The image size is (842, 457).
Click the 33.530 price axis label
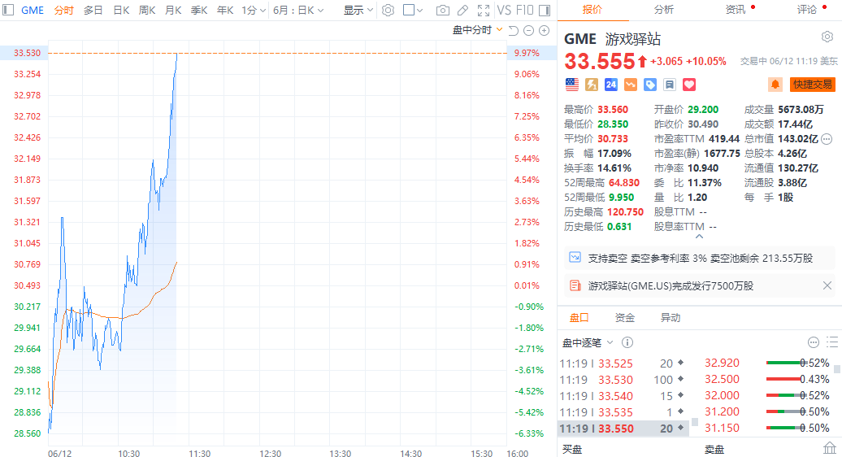coord(27,53)
